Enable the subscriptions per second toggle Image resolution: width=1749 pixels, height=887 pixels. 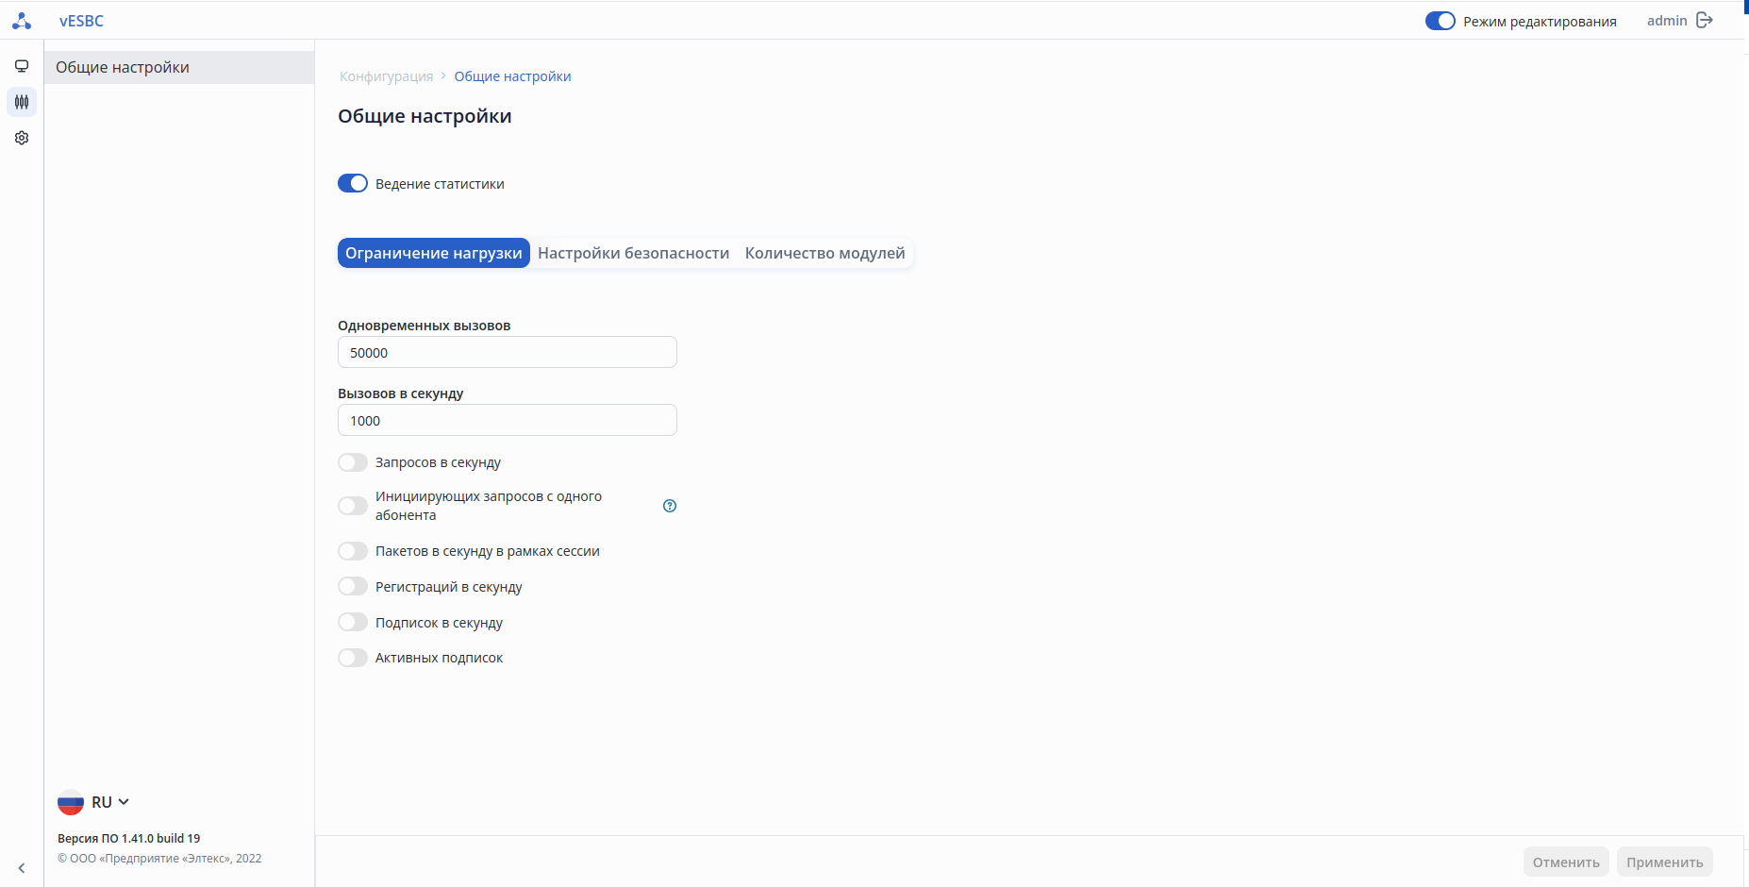(353, 623)
